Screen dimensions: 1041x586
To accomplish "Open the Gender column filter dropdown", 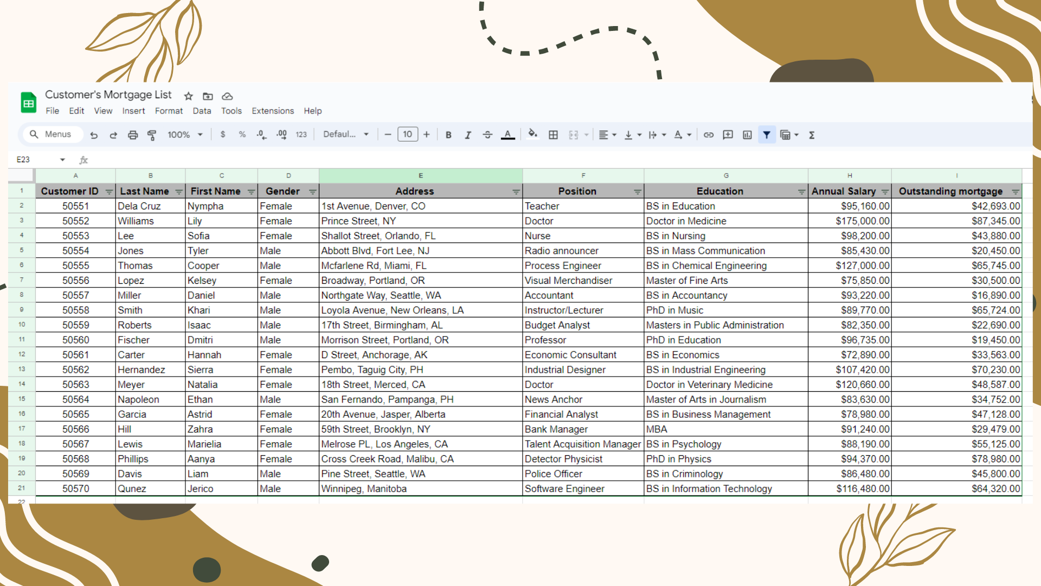I will [312, 192].
